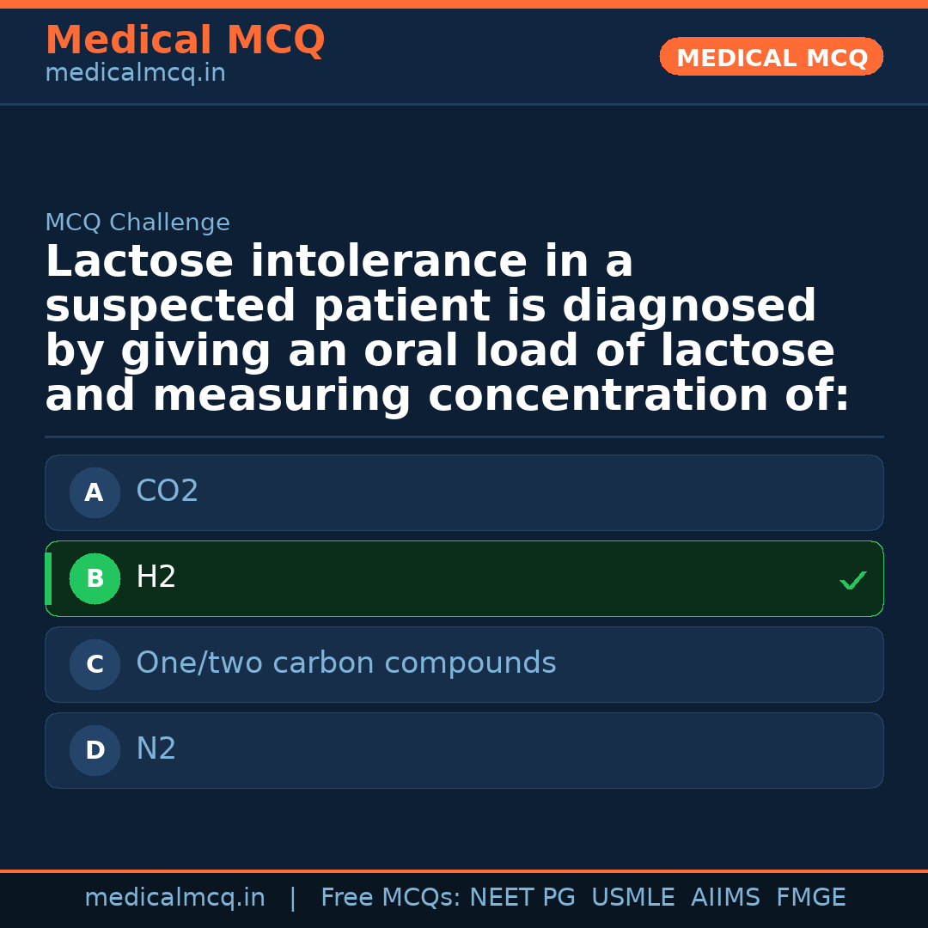The width and height of the screenshot is (928, 928).
Task: Select the CO2 answer text
Action: [x=168, y=491]
